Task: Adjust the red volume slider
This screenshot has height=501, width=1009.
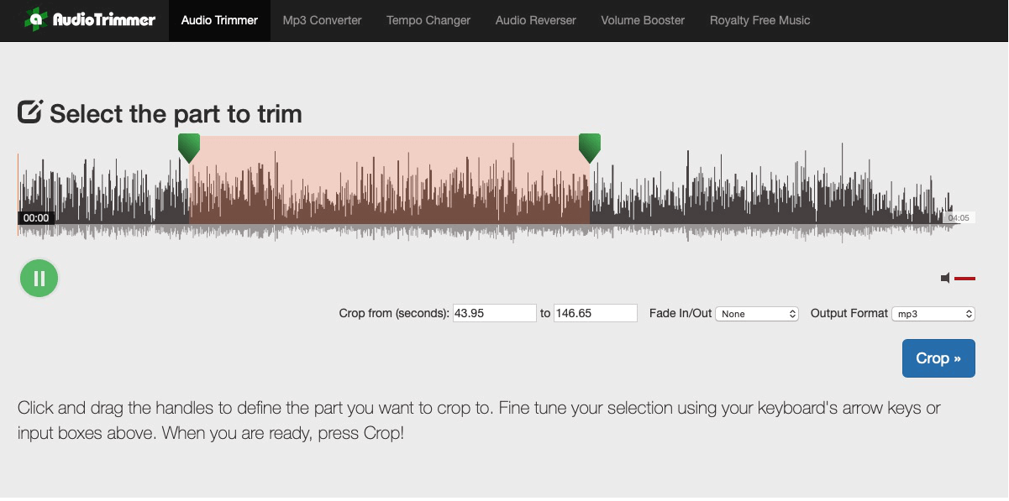Action: tap(964, 278)
